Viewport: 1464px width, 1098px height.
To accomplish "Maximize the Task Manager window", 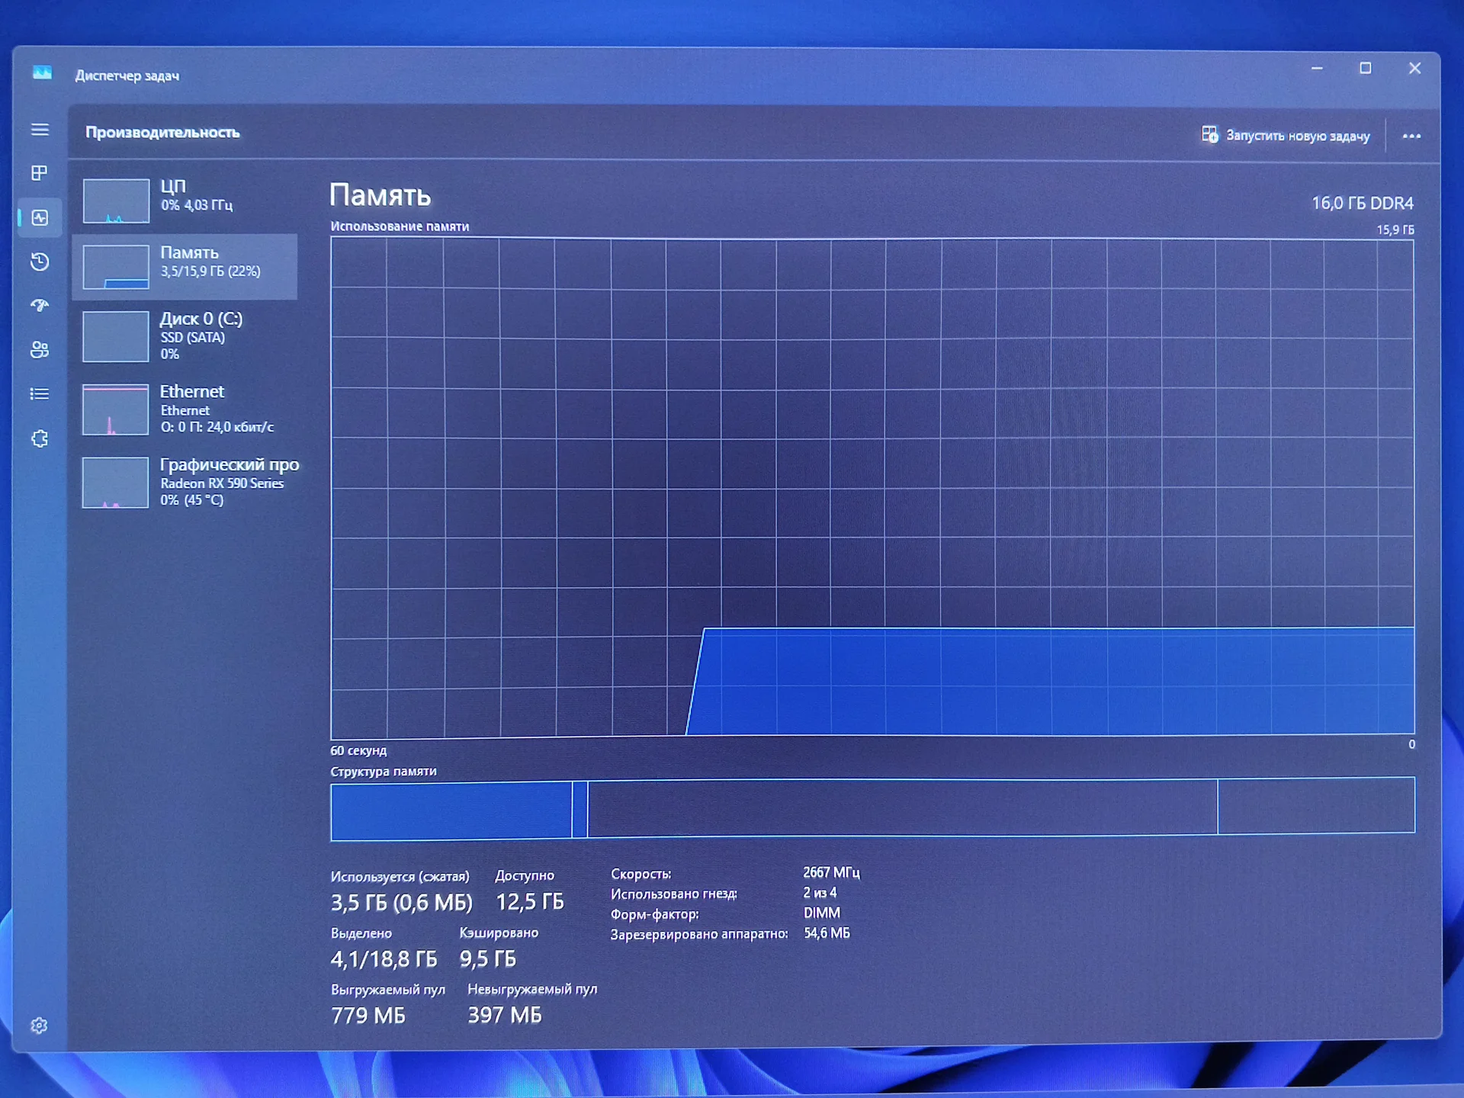I will coord(1366,69).
